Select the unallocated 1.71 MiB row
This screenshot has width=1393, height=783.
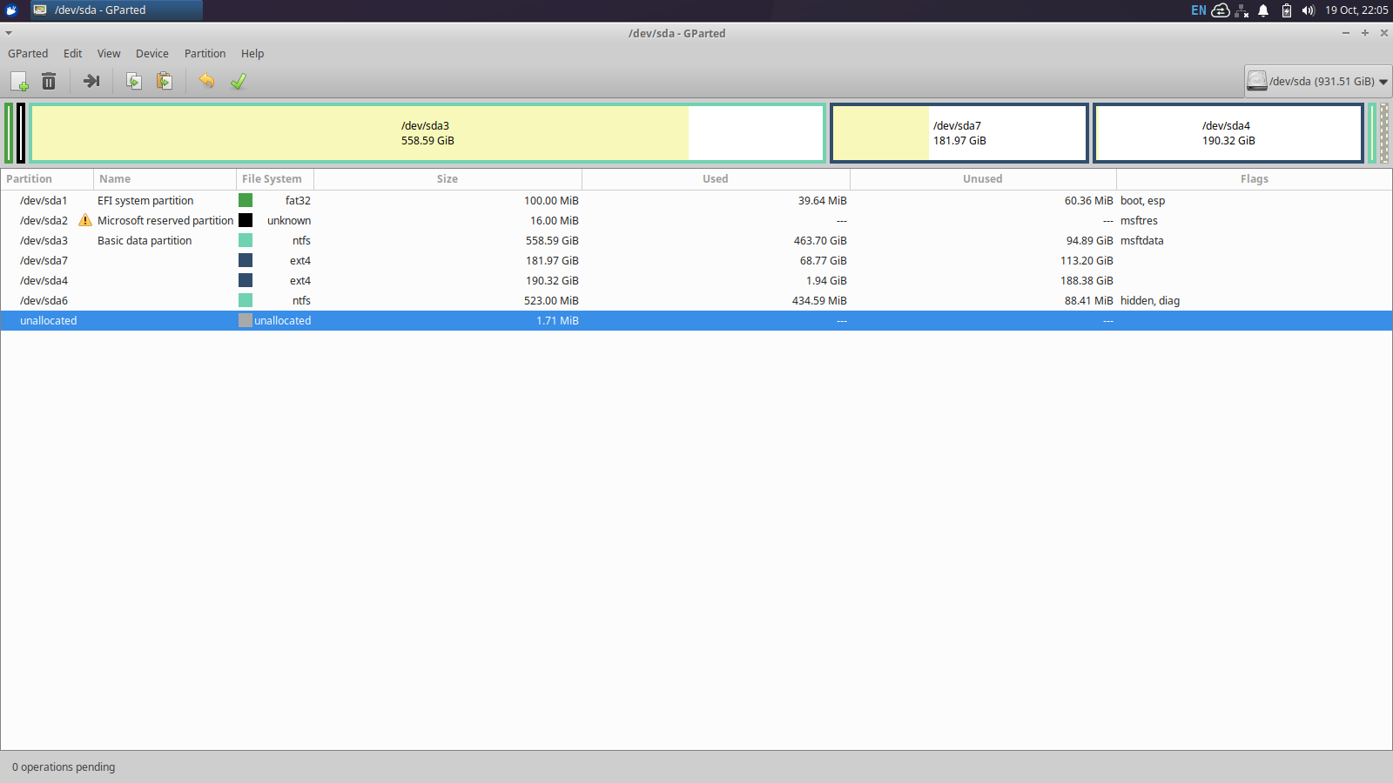696,320
